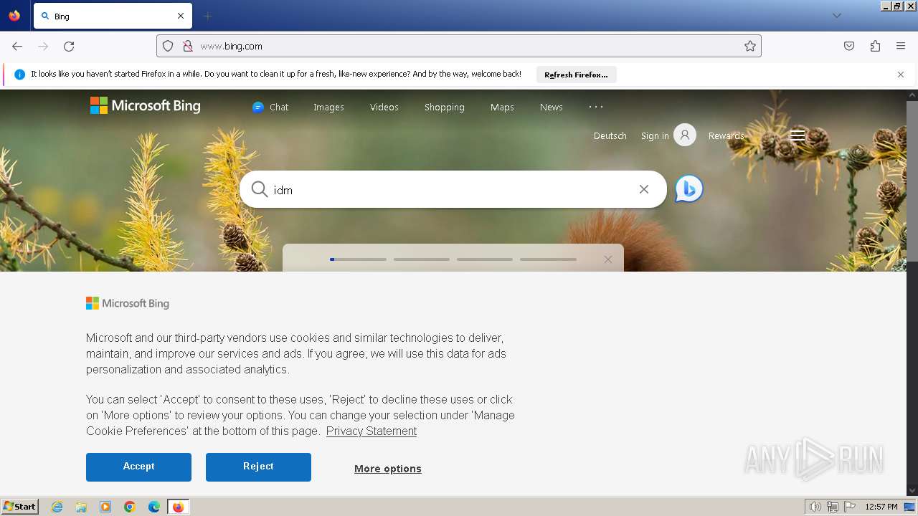Image resolution: width=918 pixels, height=516 pixels.
Task: Click the Microsoft Bing logo in header
Action: pyautogui.click(x=146, y=106)
